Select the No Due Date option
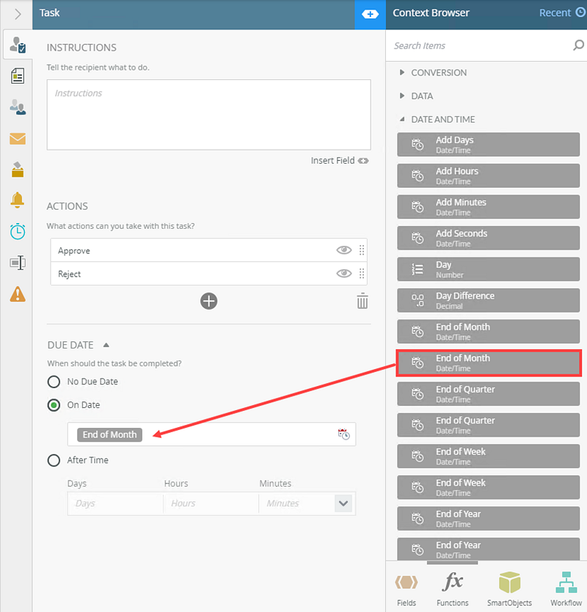Screen dimensions: 587x612 pyautogui.click(x=54, y=382)
